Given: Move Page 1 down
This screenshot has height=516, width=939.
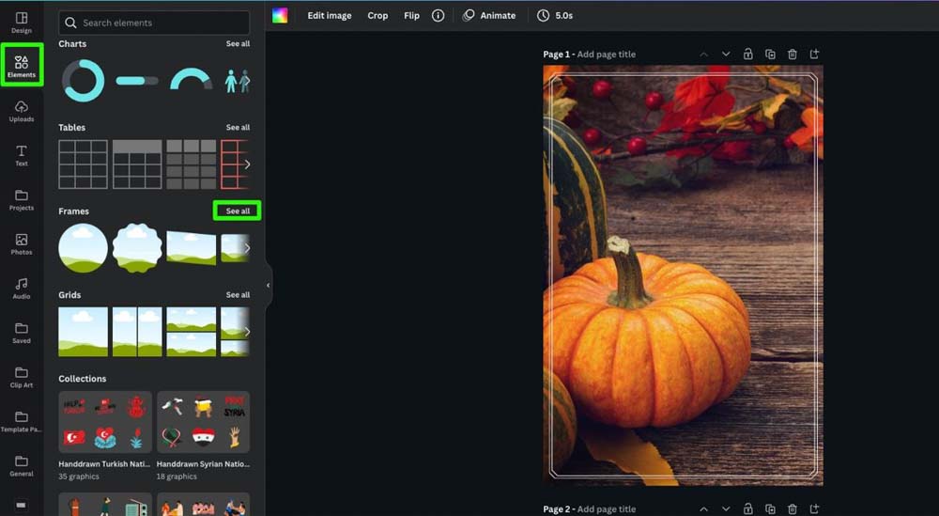Looking at the screenshot, I should pos(726,54).
